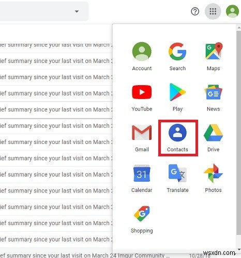Open Google Search from the apps grid
This screenshot has height=258, width=241.
(x=177, y=56)
